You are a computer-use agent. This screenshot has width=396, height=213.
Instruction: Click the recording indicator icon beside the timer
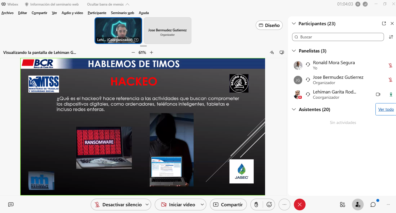click(358, 4)
